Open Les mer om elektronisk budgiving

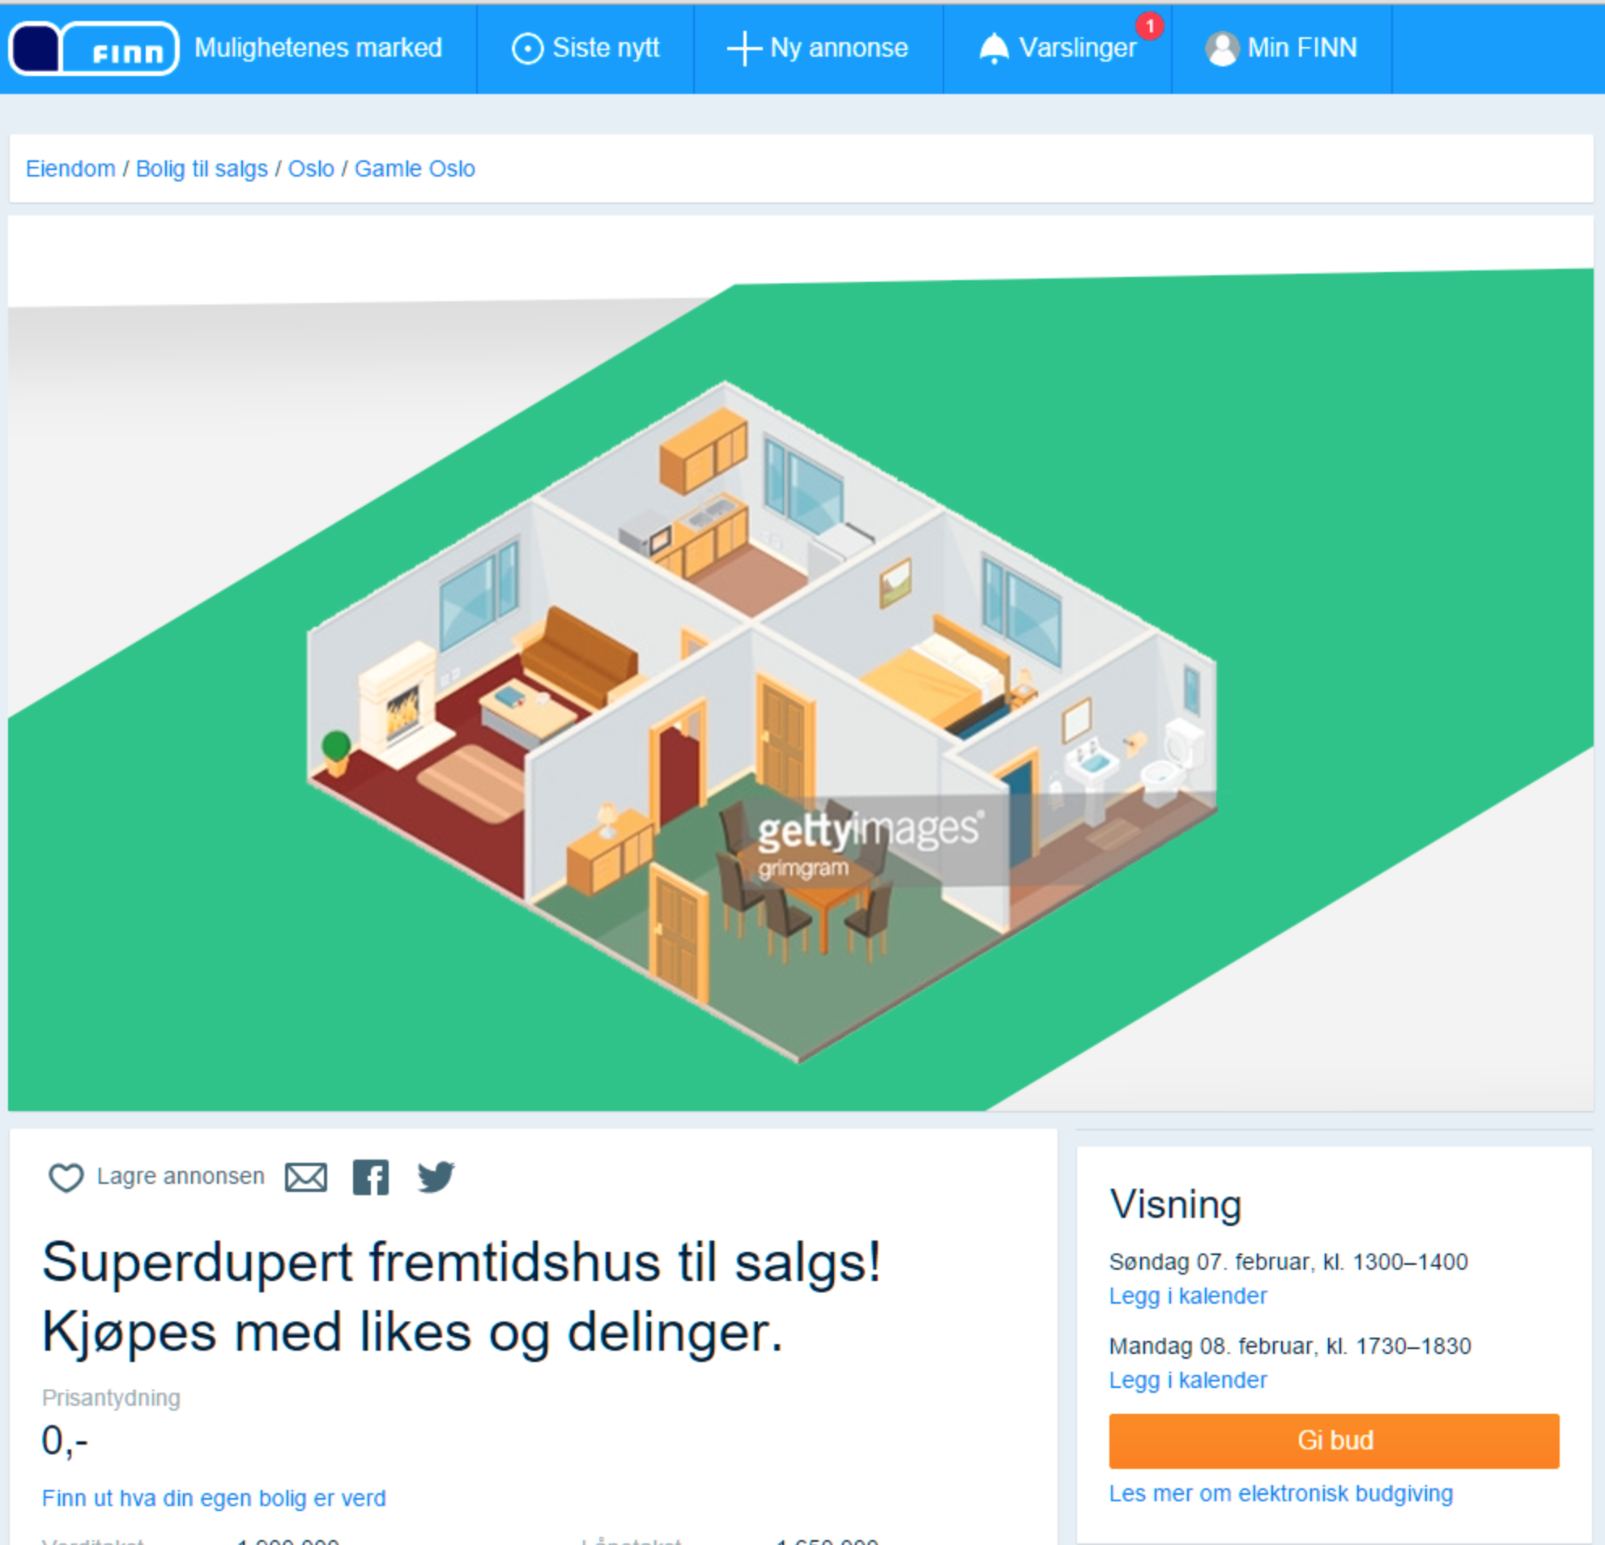[x=1281, y=1493]
